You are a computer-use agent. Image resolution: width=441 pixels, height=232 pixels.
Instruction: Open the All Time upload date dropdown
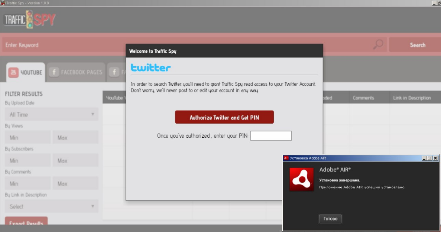[51, 114]
